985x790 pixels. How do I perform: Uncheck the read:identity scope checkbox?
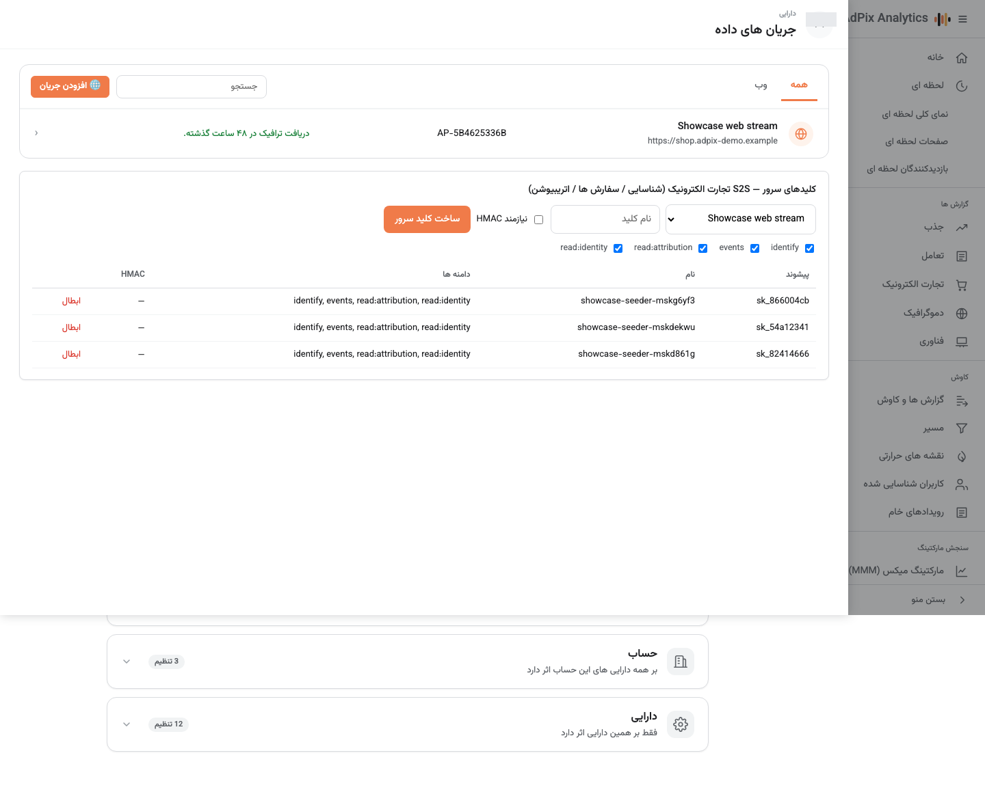[618, 248]
